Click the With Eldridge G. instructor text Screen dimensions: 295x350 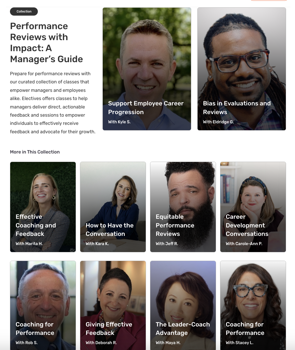click(x=218, y=122)
